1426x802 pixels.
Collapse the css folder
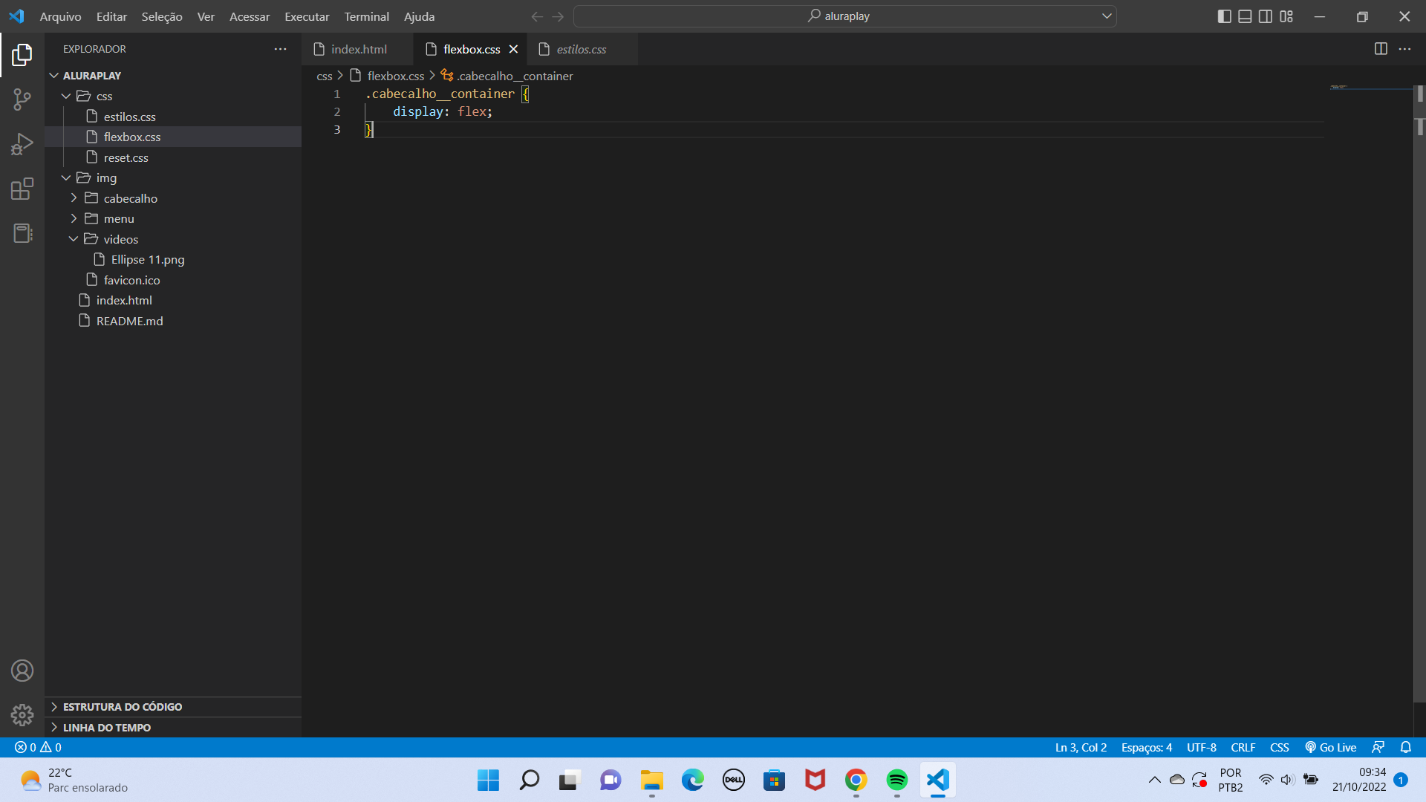point(173,96)
